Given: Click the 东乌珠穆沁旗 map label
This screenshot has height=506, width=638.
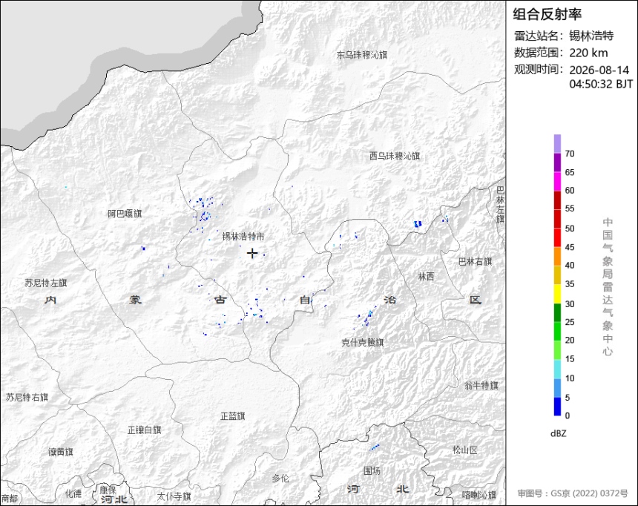Looking at the screenshot, I should click(362, 55).
